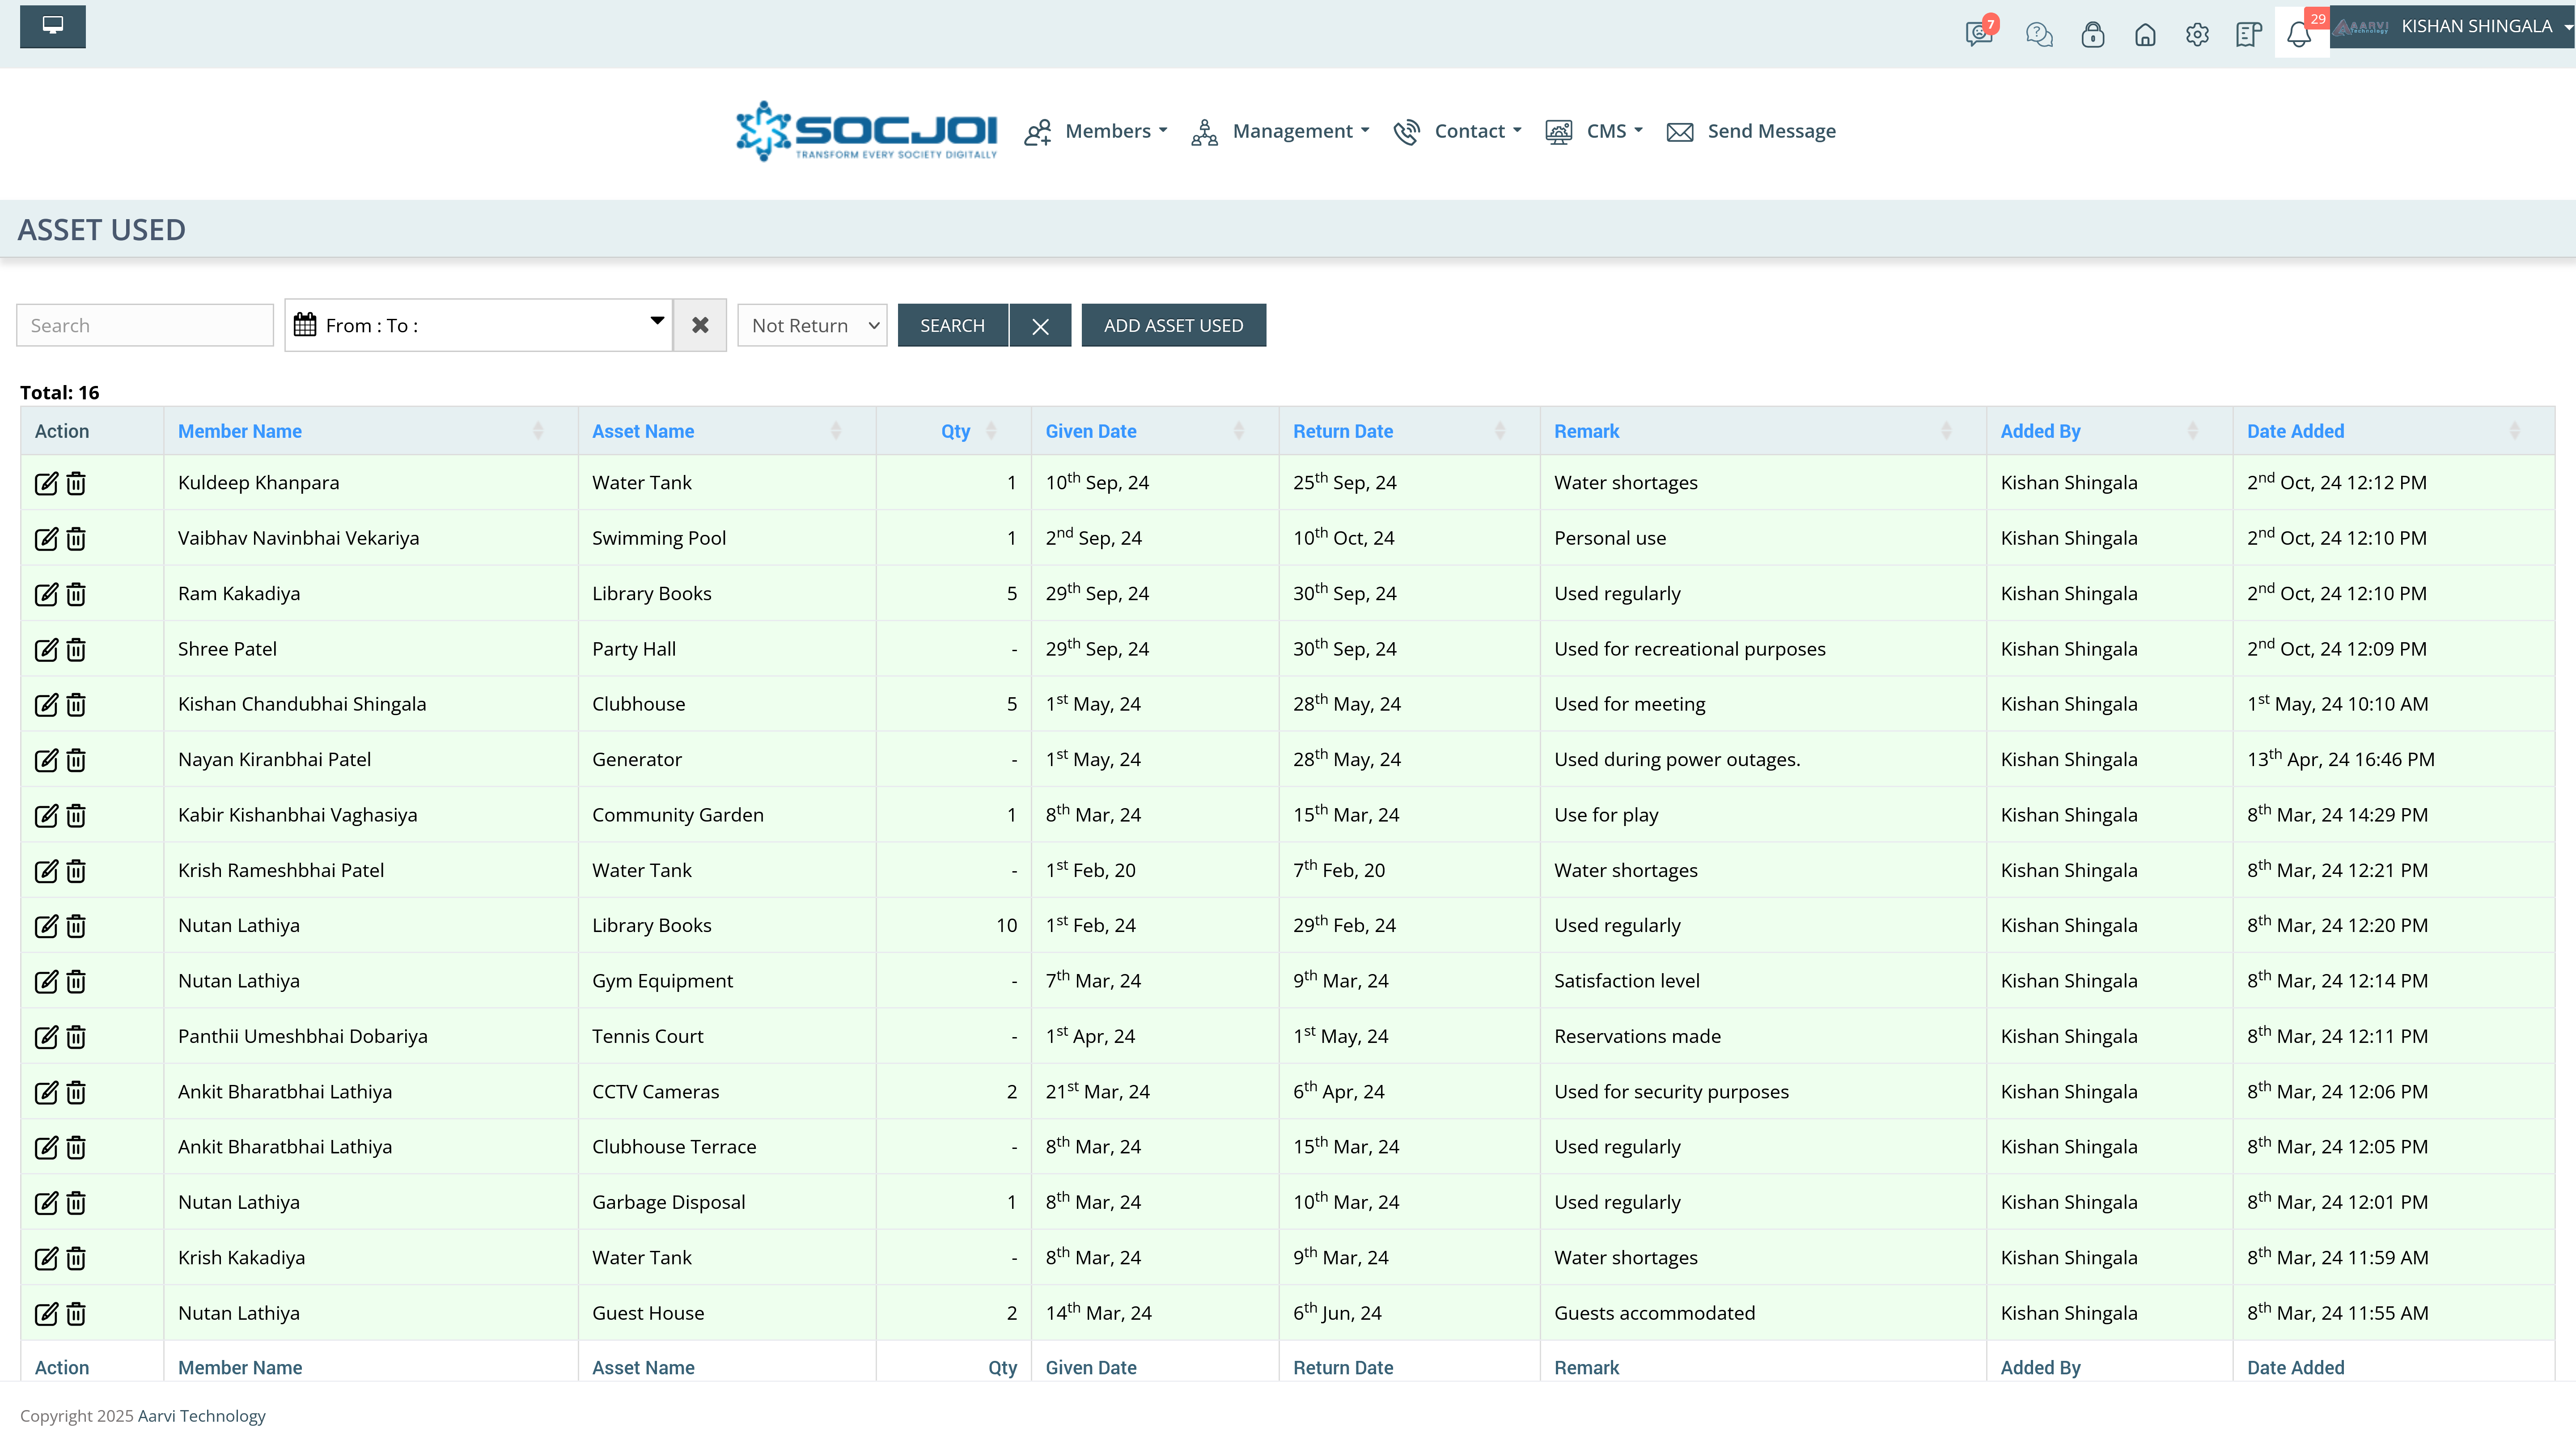Delete the CCTV Cameras row
2576x1449 pixels.
(x=76, y=1093)
